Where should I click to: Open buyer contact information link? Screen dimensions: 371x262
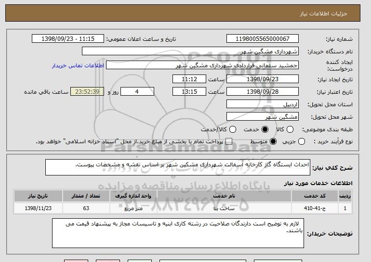[78, 65]
